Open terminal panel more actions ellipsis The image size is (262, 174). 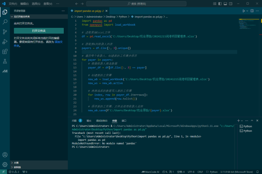[x=247, y=121]
